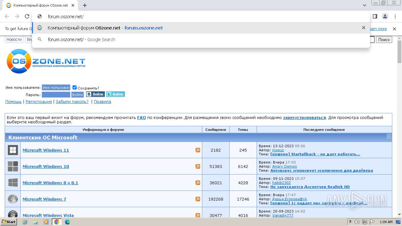The image size is (402, 226).
Task: Click the Забыли пароль? link
Action: point(72,102)
